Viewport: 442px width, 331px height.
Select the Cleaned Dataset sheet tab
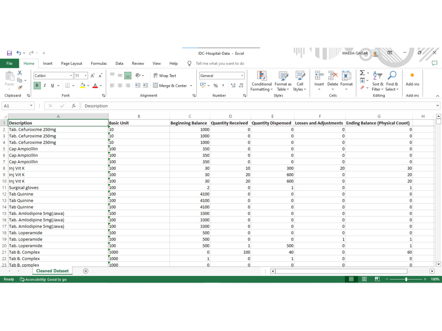coord(53,271)
